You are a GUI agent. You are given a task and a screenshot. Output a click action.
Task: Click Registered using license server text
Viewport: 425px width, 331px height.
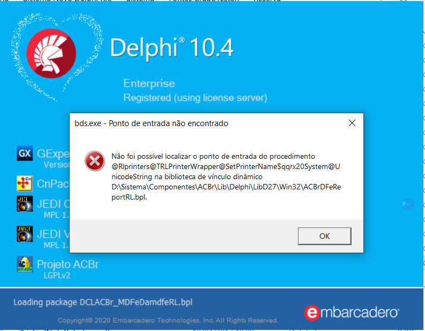pos(195,98)
